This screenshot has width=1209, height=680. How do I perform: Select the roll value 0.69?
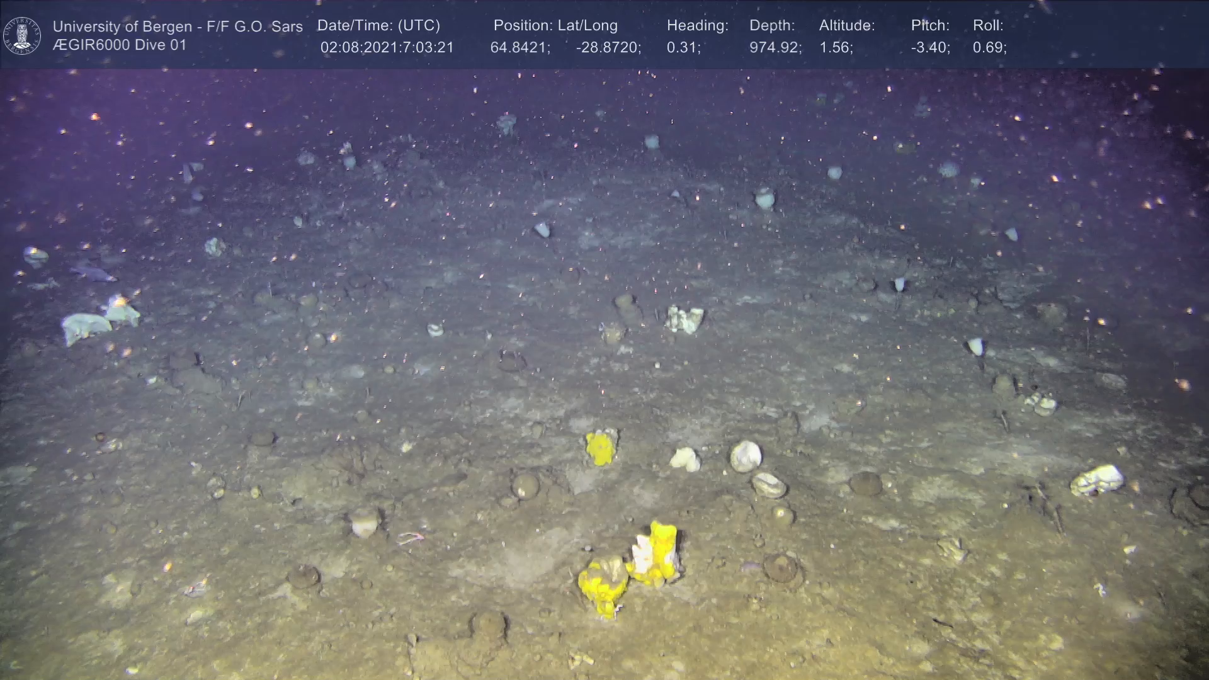click(x=989, y=48)
